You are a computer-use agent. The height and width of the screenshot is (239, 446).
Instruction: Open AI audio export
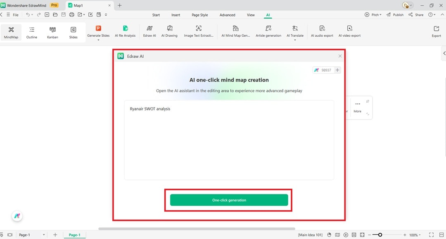tap(322, 31)
